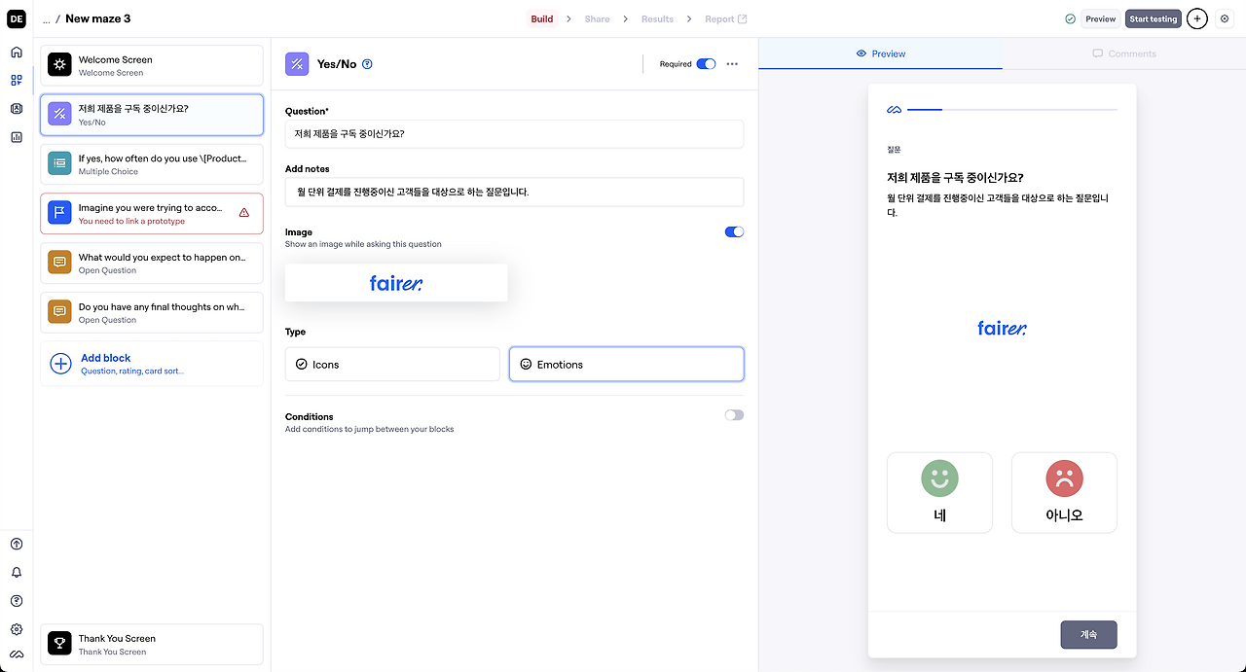Click the fairer image thumbnail
1246x672 pixels.
pyautogui.click(x=396, y=283)
